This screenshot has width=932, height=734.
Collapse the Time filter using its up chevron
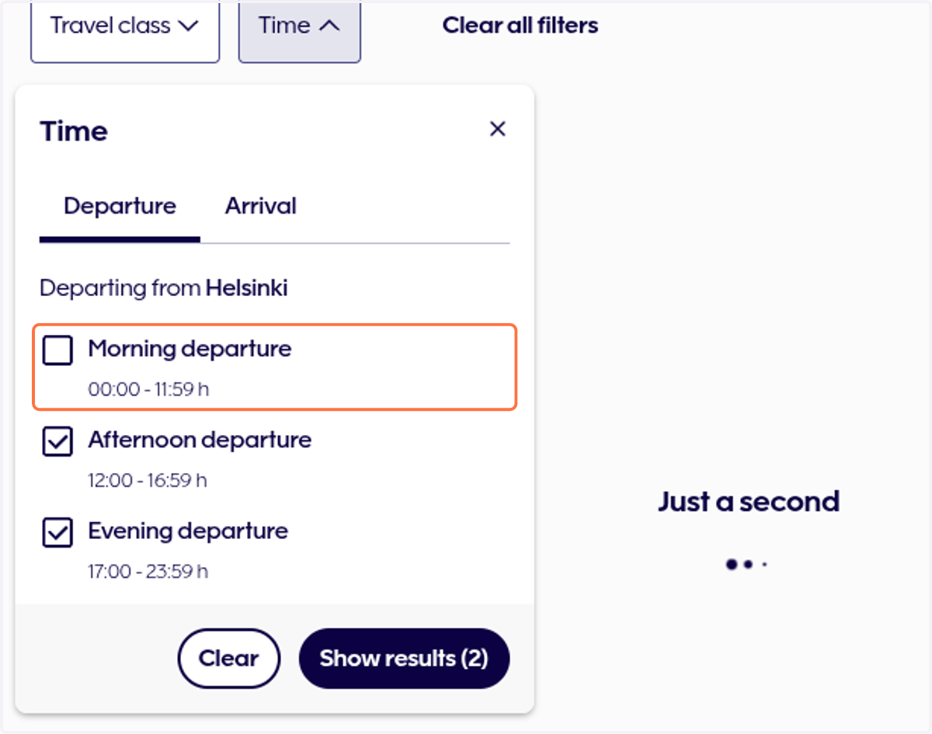(329, 26)
